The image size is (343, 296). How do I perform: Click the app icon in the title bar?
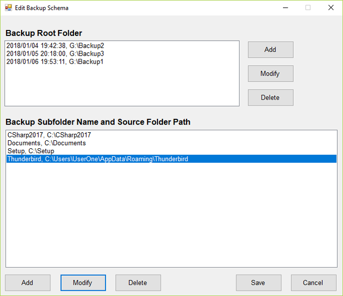click(9, 8)
